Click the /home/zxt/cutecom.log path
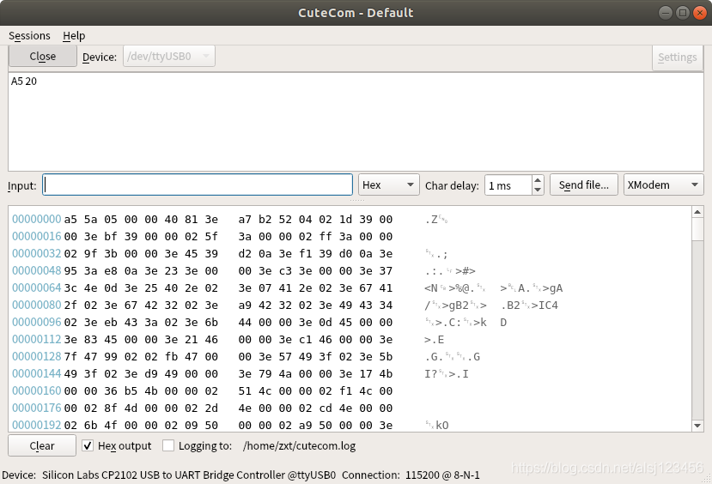This screenshot has height=484, width=712. pyautogui.click(x=299, y=446)
